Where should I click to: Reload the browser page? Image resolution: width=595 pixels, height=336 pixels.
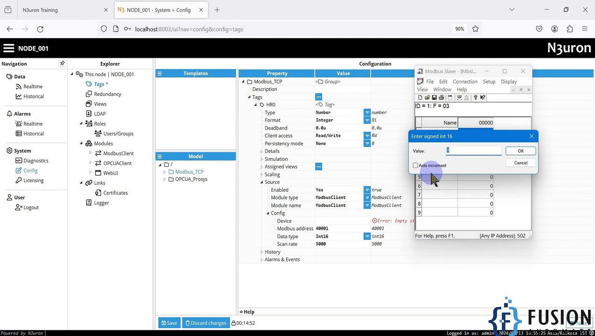[40, 29]
